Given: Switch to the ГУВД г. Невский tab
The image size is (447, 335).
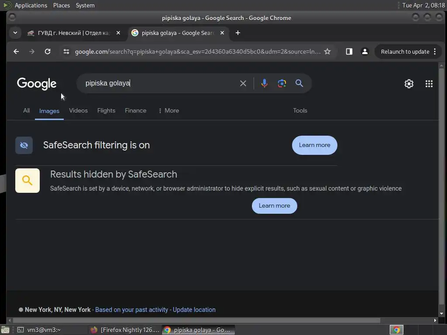Looking at the screenshot, I should click(x=73, y=33).
